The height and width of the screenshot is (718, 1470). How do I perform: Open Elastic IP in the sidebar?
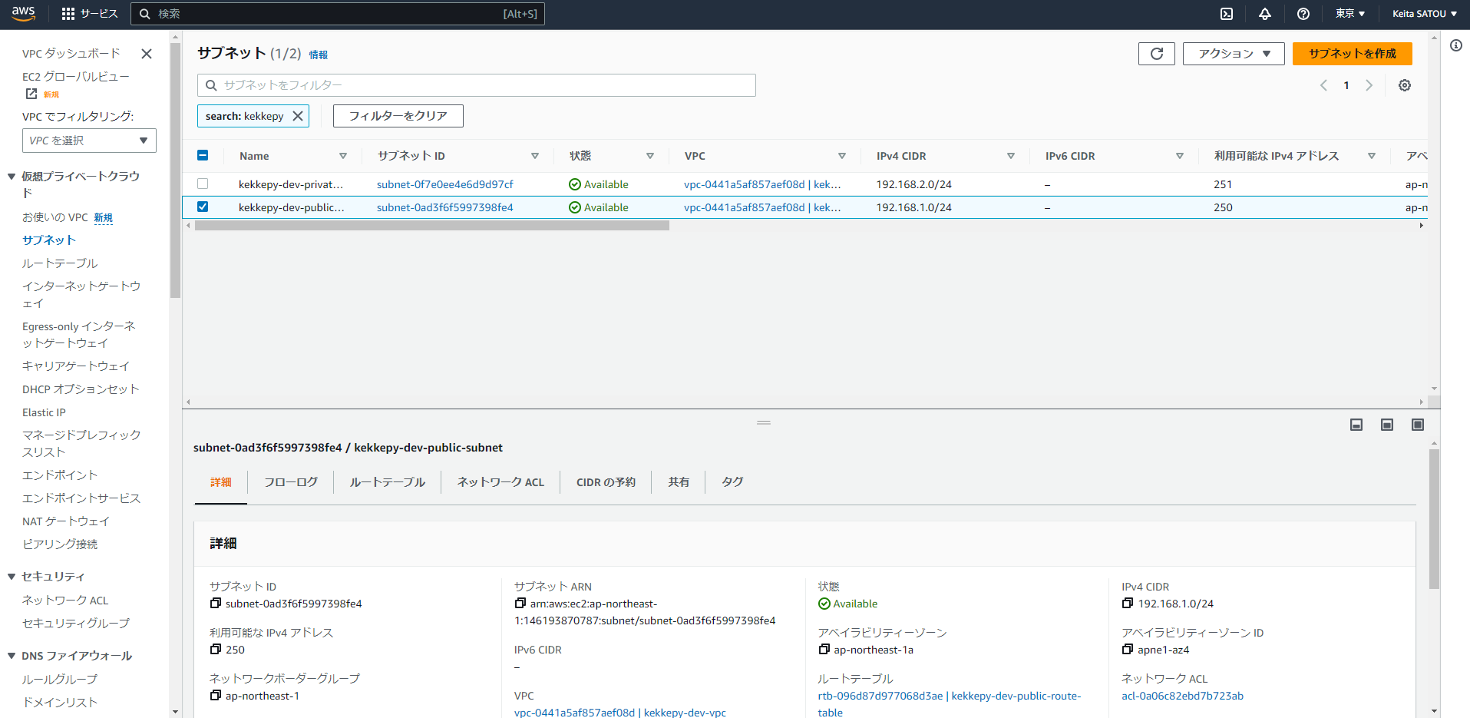coord(44,412)
